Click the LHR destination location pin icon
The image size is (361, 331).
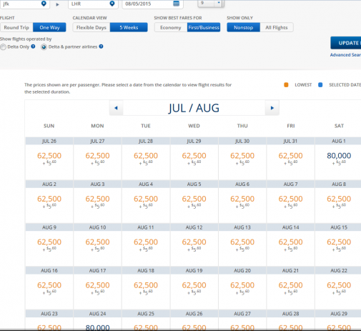(112, 4)
